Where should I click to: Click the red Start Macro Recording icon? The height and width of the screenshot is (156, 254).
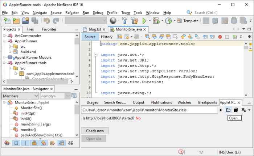click(220, 37)
